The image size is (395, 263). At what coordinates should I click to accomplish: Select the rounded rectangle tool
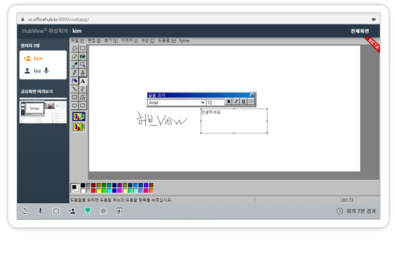(83, 105)
